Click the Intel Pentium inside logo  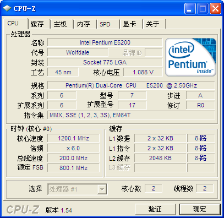click(x=190, y=57)
